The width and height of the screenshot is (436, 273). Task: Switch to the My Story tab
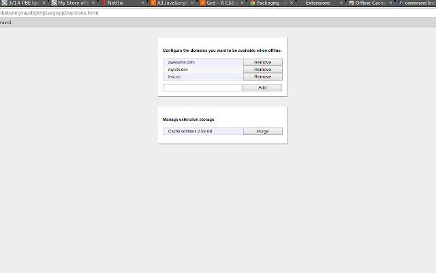coord(74,3)
